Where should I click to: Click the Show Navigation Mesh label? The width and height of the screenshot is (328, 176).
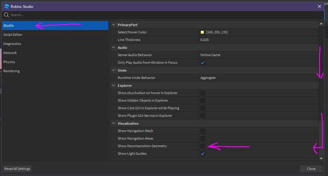(135, 131)
